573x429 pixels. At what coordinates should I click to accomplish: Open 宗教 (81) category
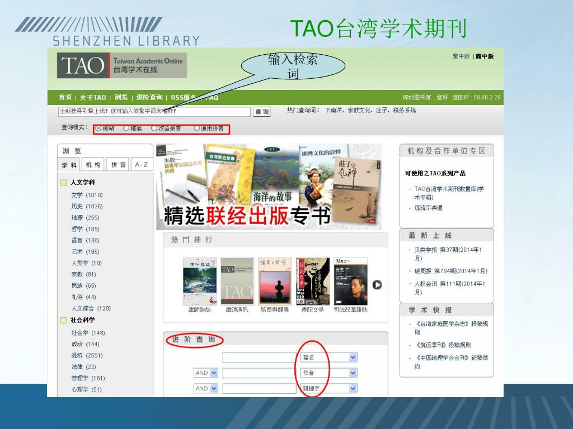pos(84,274)
